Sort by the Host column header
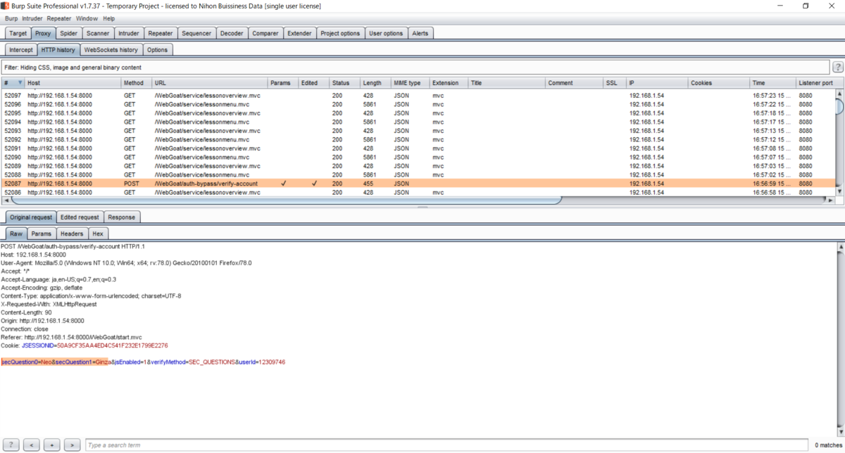Screen dimensions: 845x453 tap(74, 83)
